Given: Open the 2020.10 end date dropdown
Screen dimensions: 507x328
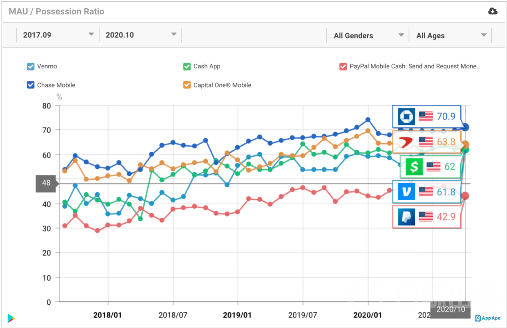Looking at the screenshot, I should click(x=141, y=35).
